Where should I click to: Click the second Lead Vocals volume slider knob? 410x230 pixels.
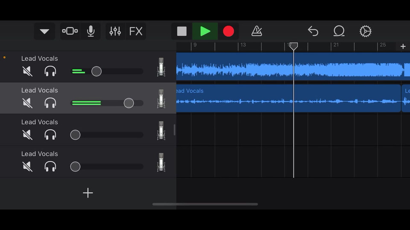pos(129,103)
